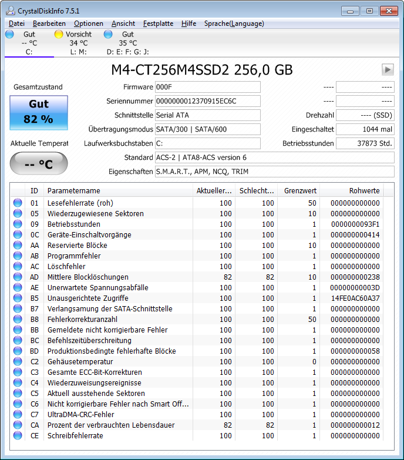404x460 pixels.
Task: Click the Rohwerte column header
Action: click(352, 191)
